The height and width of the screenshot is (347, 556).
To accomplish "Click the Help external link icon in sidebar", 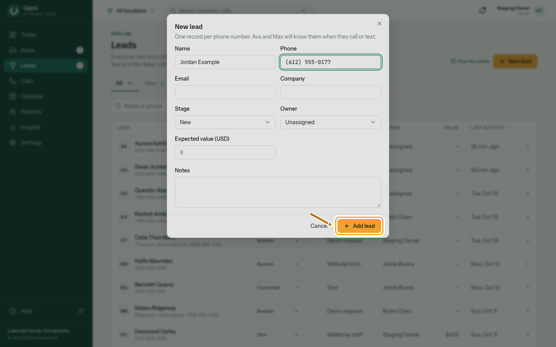I will tap(81, 311).
